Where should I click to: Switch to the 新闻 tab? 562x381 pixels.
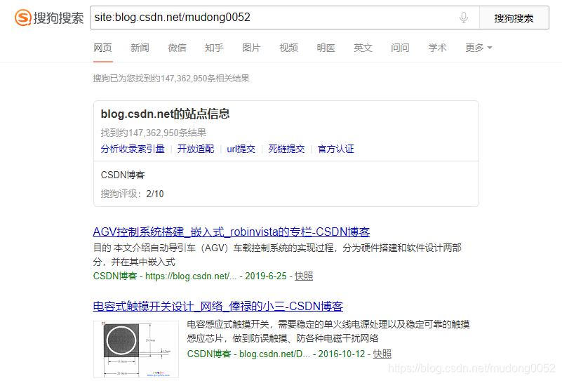pos(140,48)
